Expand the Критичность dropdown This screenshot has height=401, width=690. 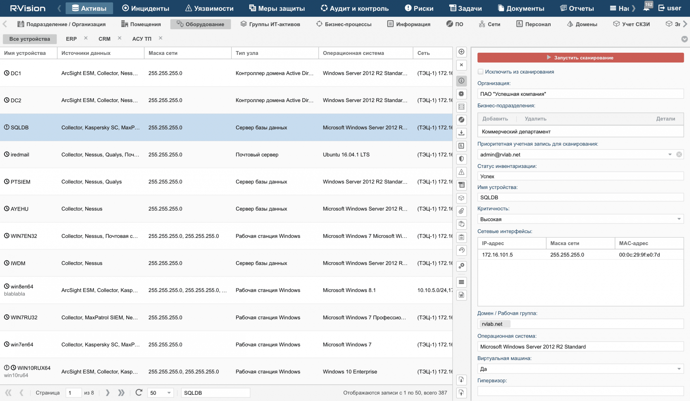point(679,219)
